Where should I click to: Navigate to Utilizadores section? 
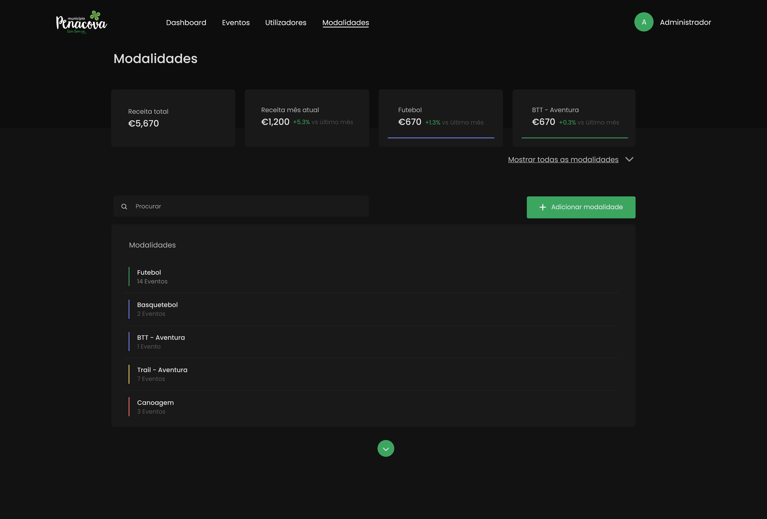click(286, 23)
